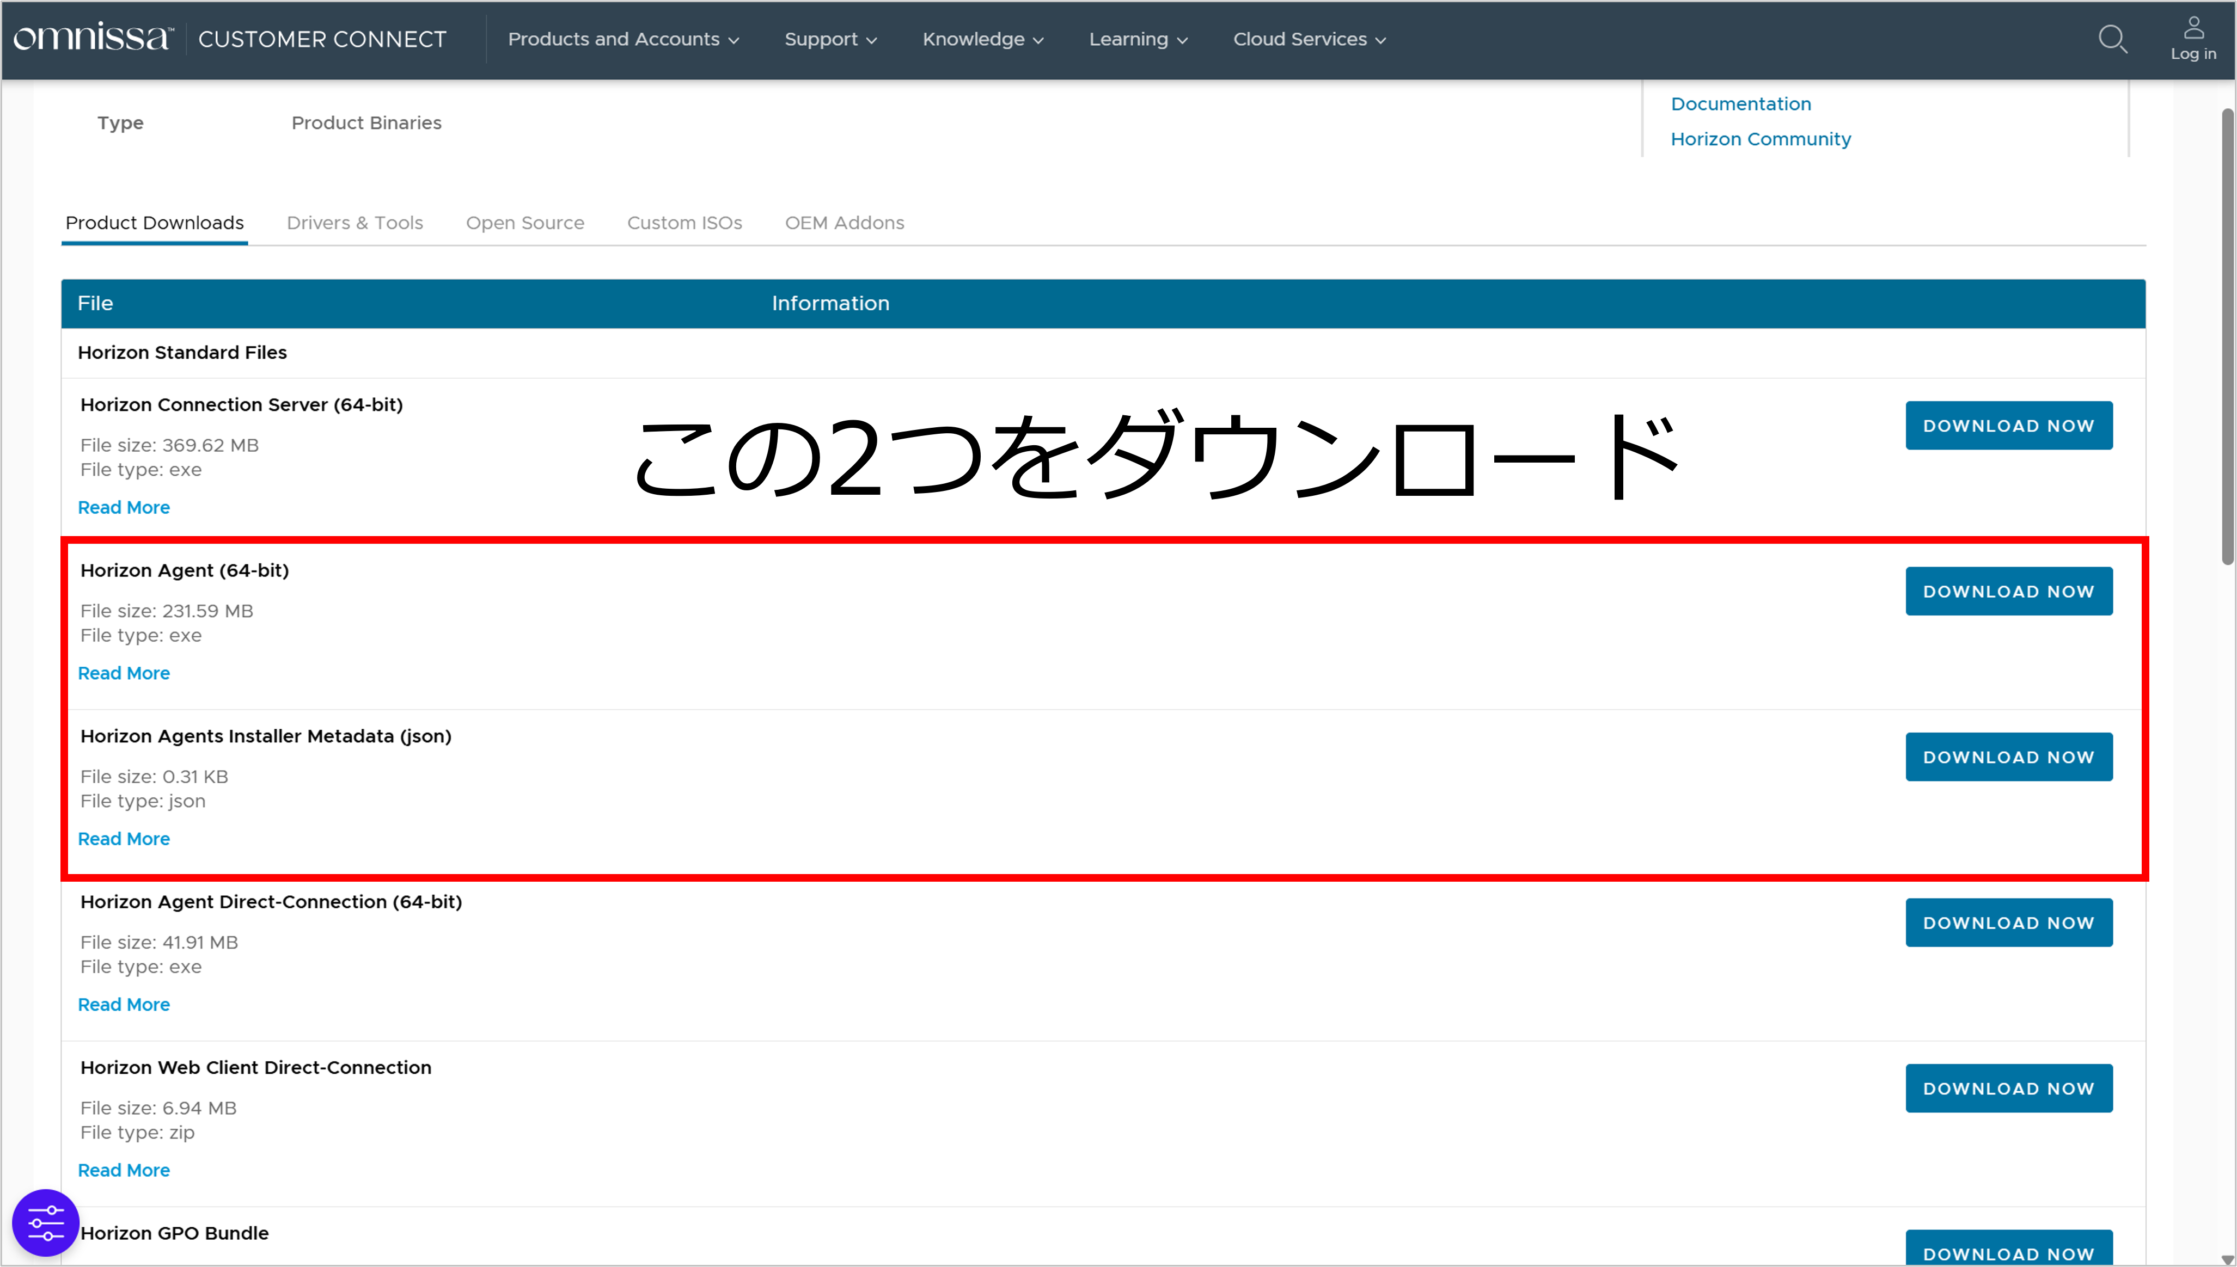Download Horizon Connection Server (64-bit)
2237x1267 pixels.
2008,426
